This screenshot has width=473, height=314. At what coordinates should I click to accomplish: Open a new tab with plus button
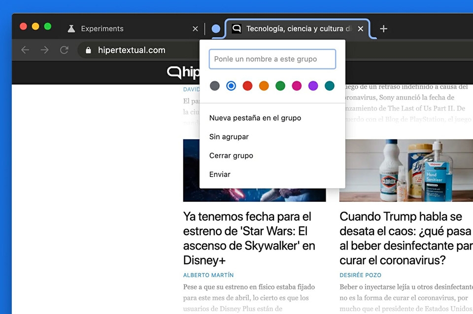(384, 29)
